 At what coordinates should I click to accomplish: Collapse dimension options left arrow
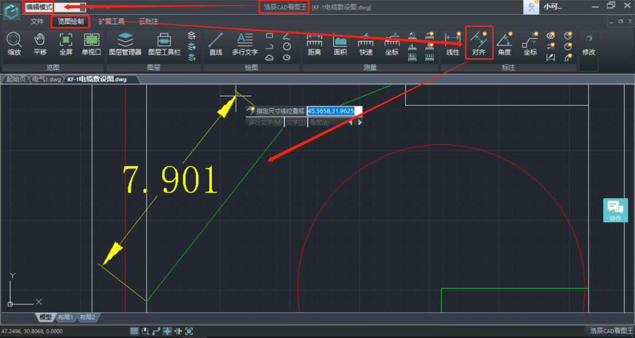[350, 122]
